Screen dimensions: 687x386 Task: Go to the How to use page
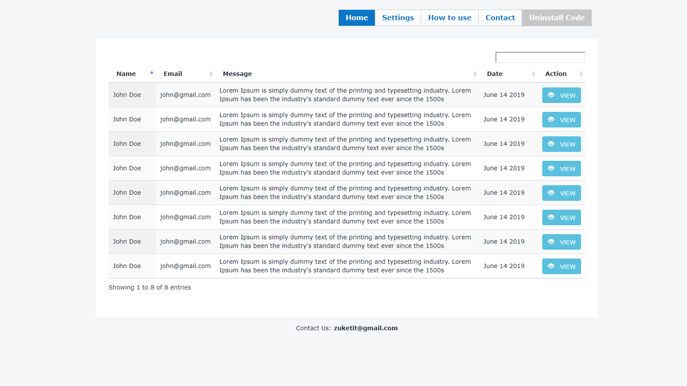[450, 18]
